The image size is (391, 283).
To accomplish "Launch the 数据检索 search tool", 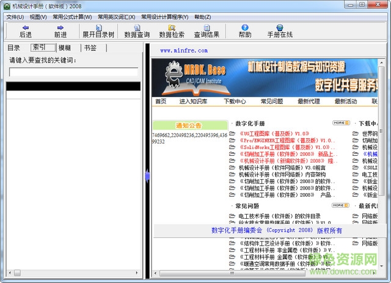I will point(172,31).
